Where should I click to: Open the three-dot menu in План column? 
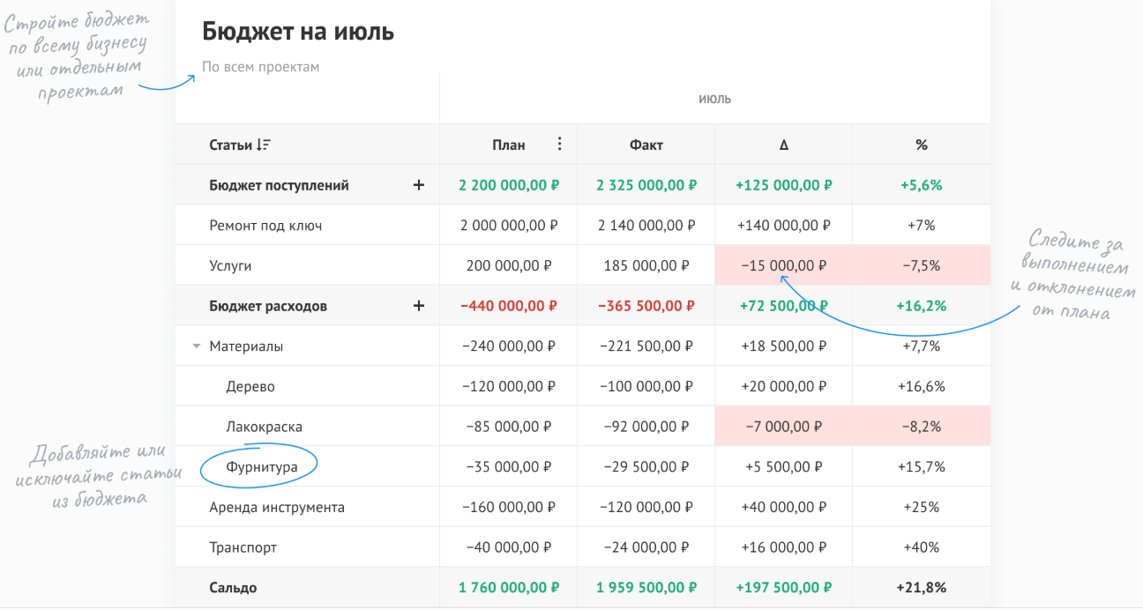pyautogui.click(x=559, y=144)
